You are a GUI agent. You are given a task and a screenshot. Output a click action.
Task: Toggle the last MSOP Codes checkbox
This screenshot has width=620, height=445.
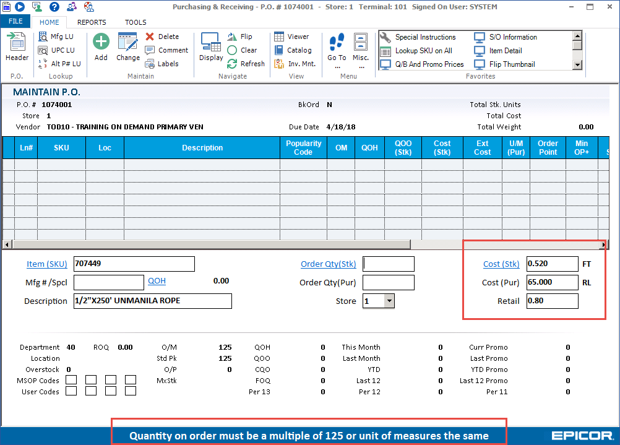click(131, 379)
